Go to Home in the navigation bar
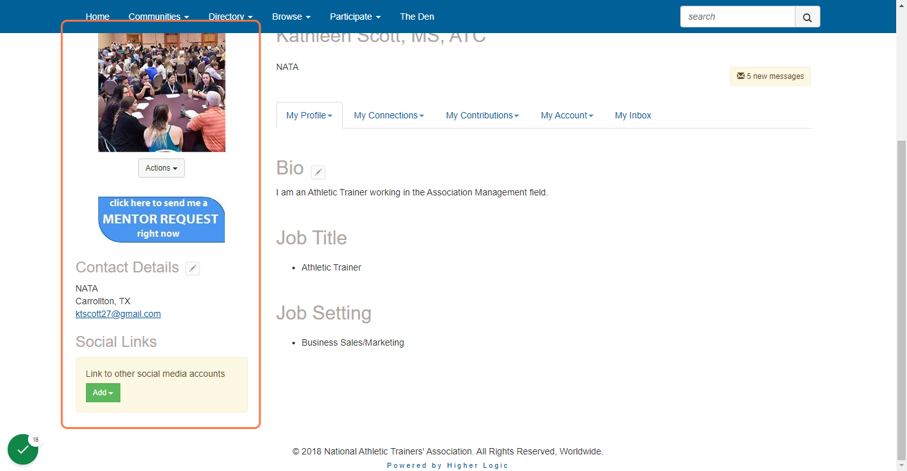907x471 pixels. pos(97,17)
